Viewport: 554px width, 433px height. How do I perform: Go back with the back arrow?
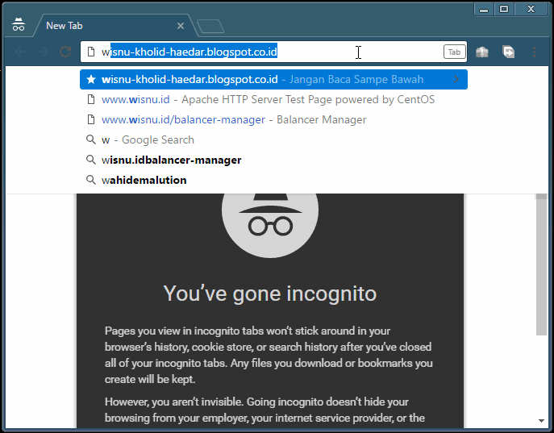20,52
